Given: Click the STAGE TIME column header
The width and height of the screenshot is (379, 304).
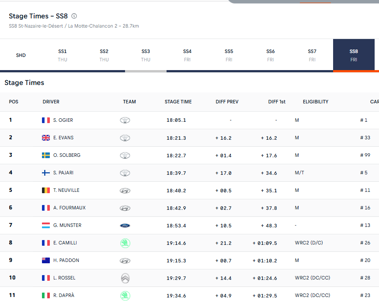Looking at the screenshot, I should click(x=178, y=102).
